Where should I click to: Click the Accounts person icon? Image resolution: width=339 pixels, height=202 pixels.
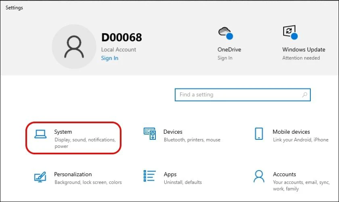tap(259, 176)
